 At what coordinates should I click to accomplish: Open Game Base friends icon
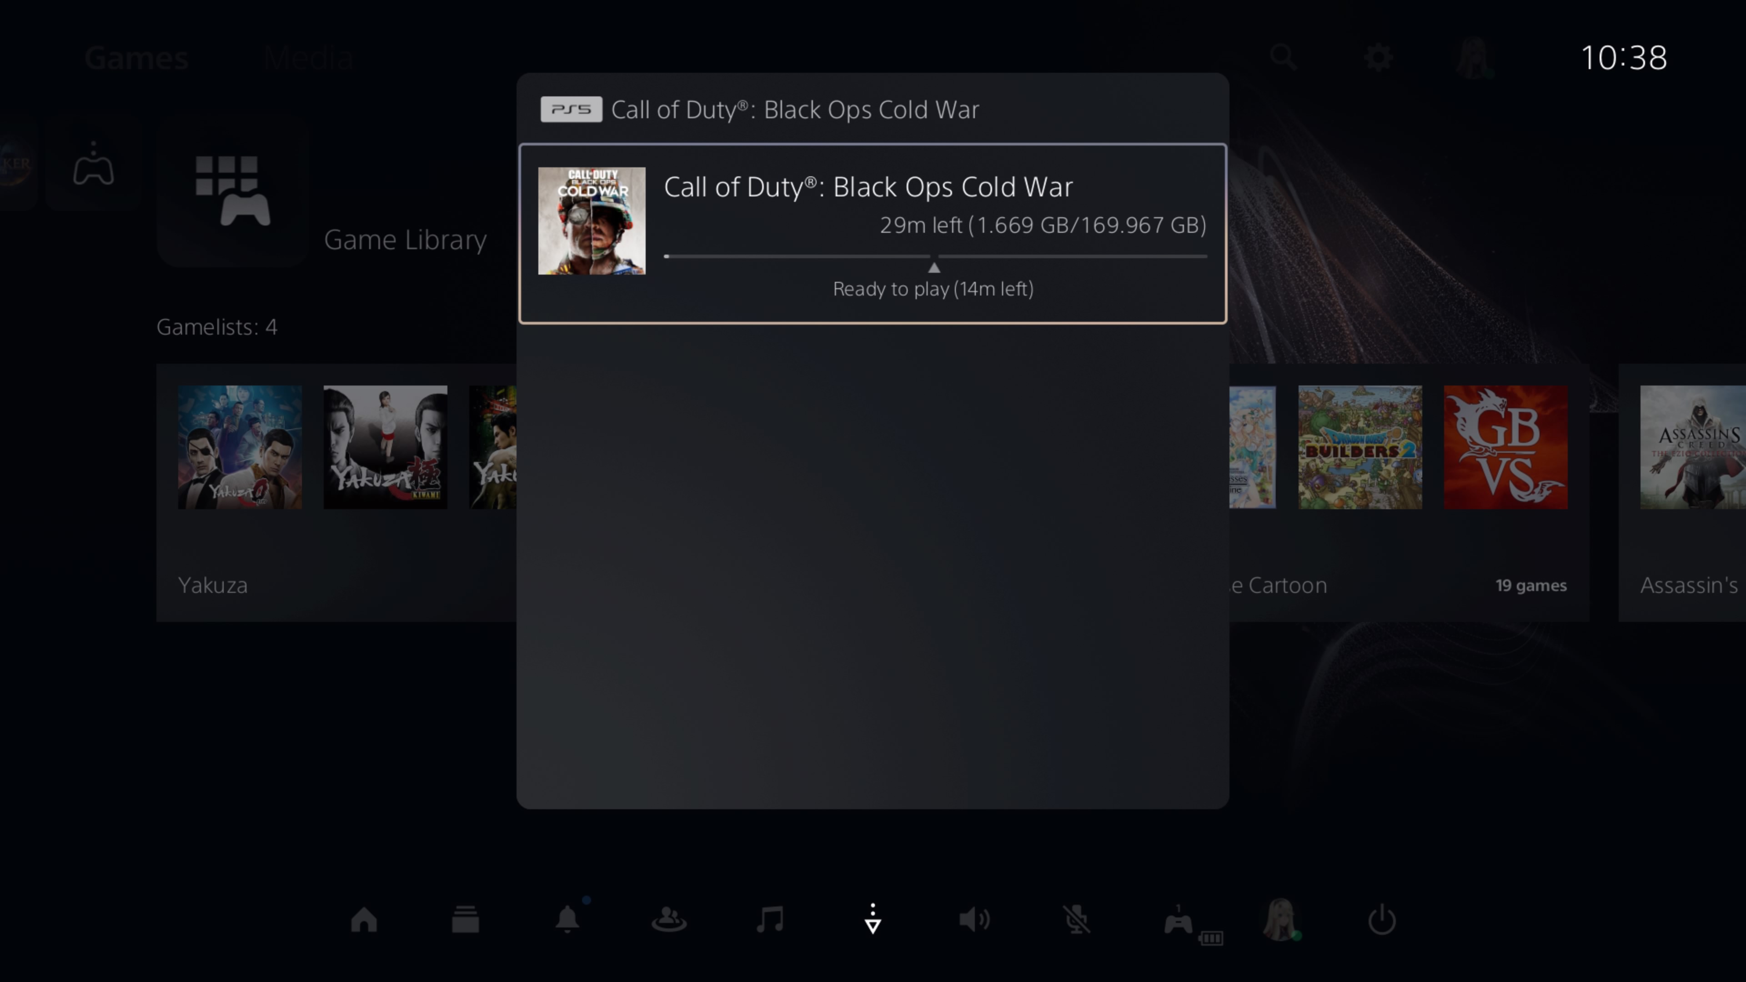(x=669, y=920)
